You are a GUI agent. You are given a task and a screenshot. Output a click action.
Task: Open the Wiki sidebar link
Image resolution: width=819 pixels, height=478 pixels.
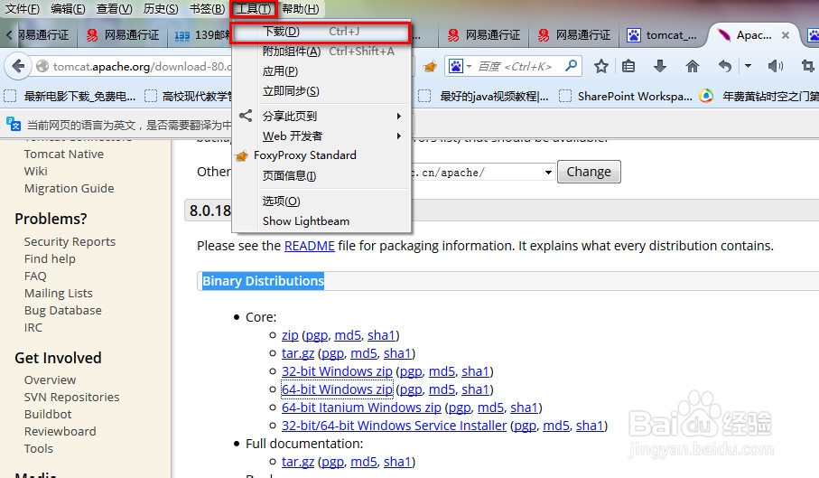coord(35,171)
